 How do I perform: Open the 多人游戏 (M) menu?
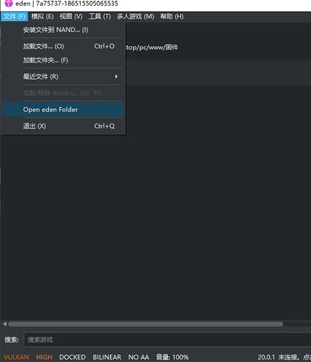point(135,16)
